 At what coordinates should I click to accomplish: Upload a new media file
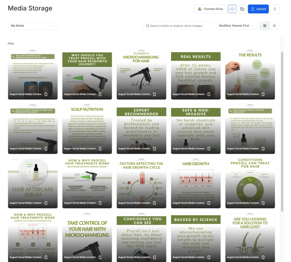click(x=258, y=9)
